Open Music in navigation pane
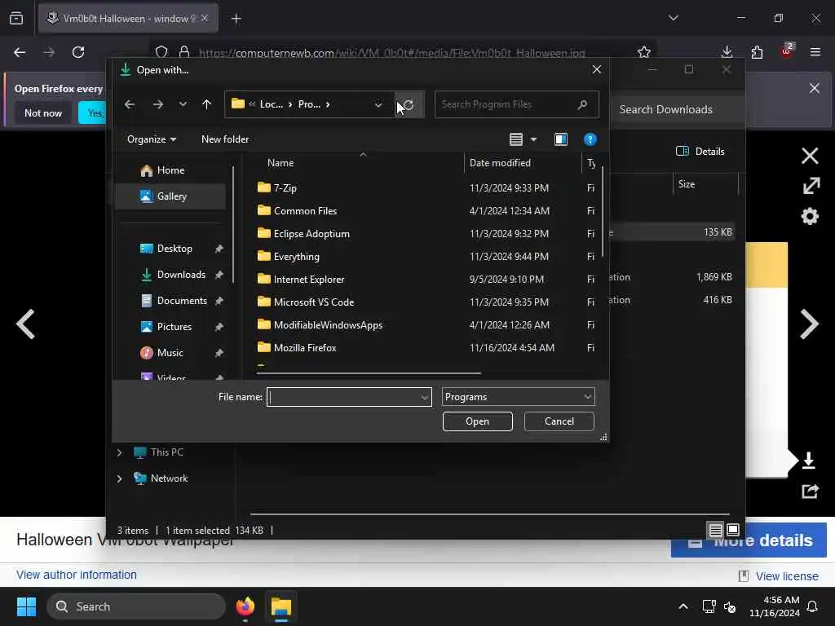The height and width of the screenshot is (626, 835). pos(170,353)
